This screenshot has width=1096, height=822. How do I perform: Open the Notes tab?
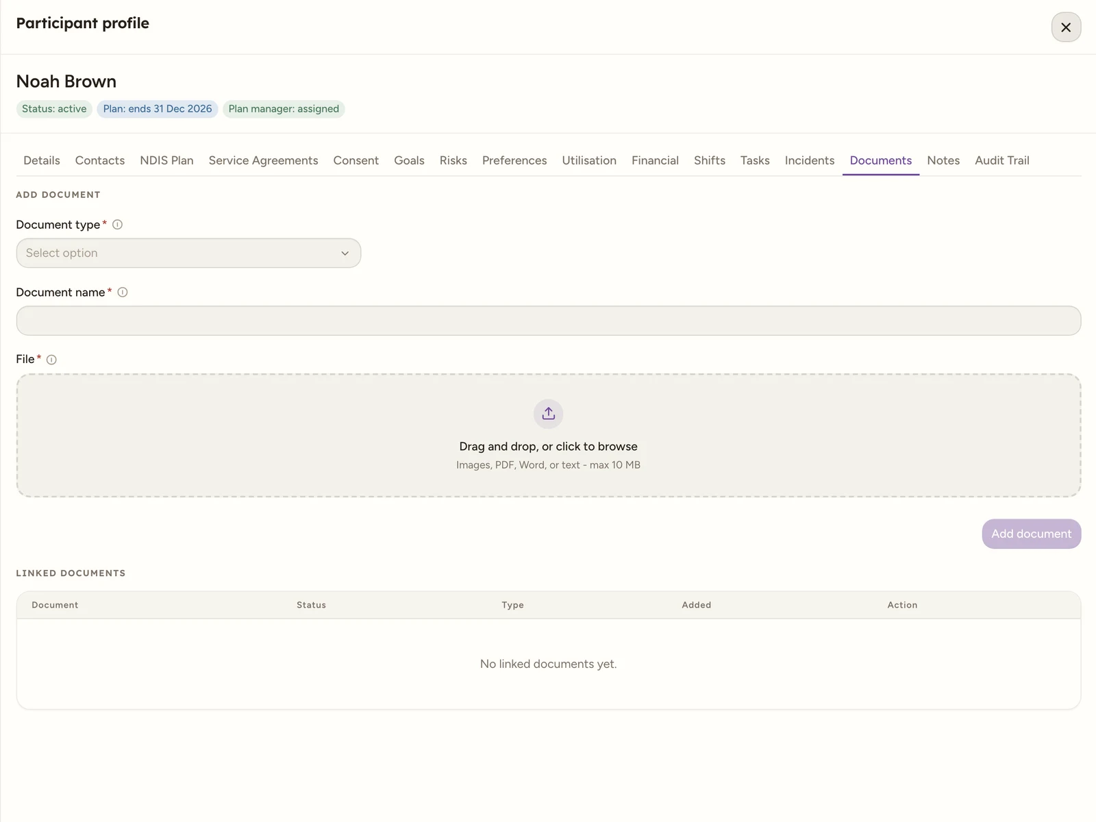click(943, 160)
